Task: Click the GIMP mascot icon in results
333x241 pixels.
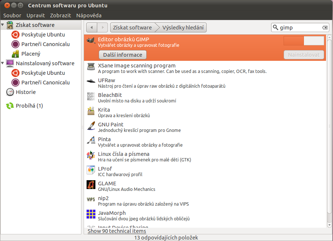Action: point(91,41)
